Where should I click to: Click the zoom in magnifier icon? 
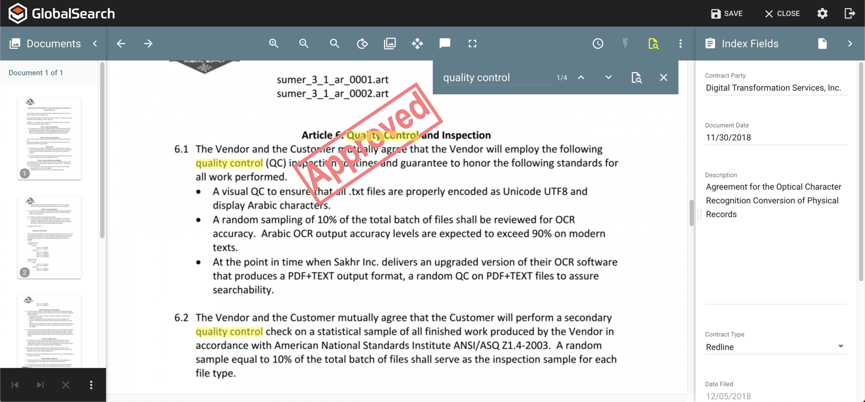(273, 43)
